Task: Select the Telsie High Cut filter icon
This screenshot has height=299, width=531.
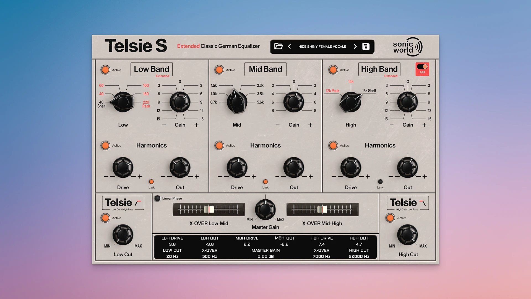Action: (408, 202)
